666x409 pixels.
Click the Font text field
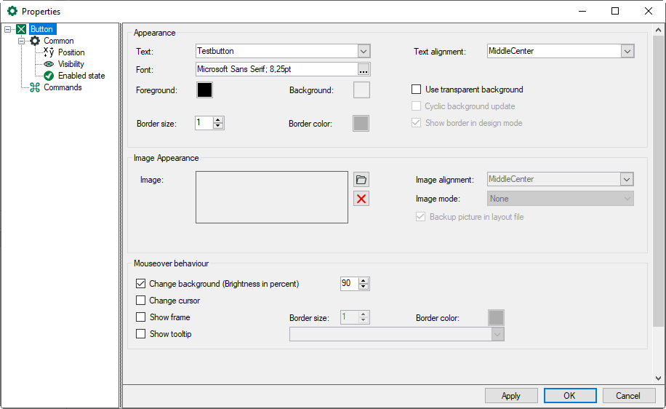pos(276,70)
